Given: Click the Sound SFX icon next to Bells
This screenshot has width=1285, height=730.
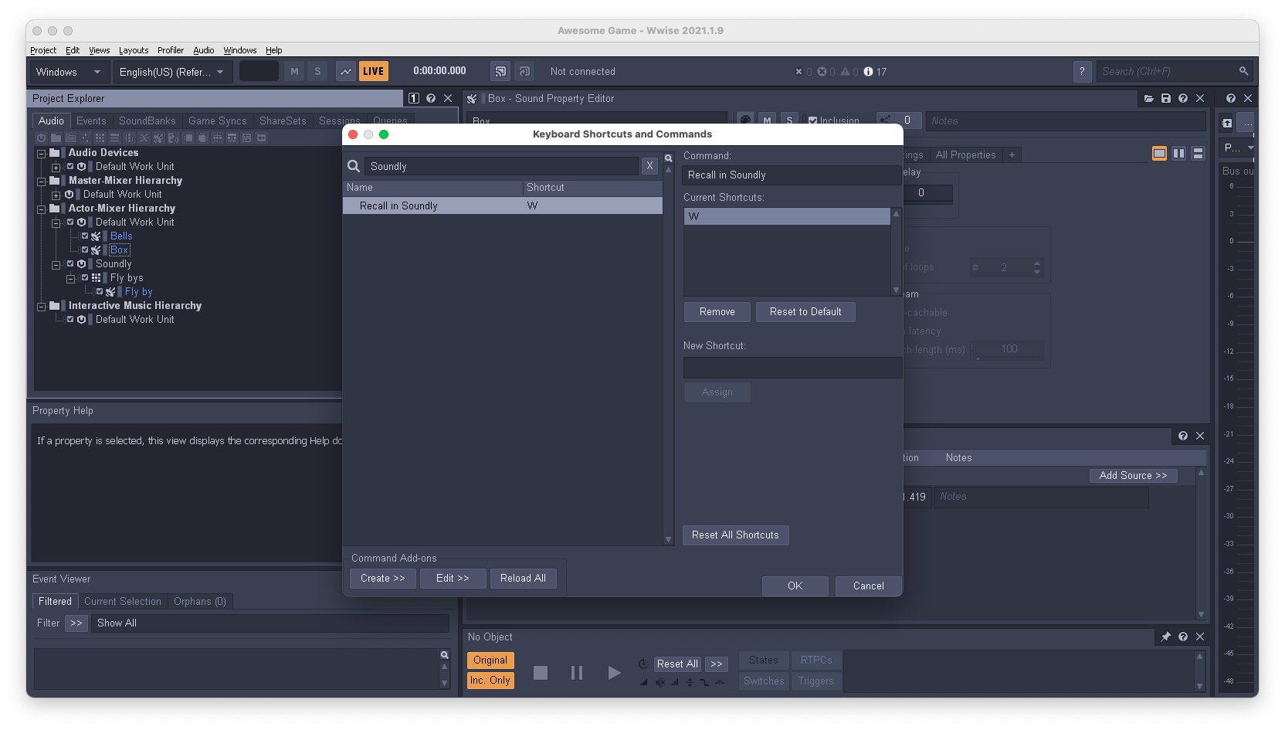Looking at the screenshot, I should (x=96, y=236).
